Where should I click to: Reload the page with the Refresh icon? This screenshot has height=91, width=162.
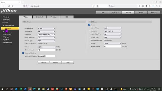click(x=9, y=6)
